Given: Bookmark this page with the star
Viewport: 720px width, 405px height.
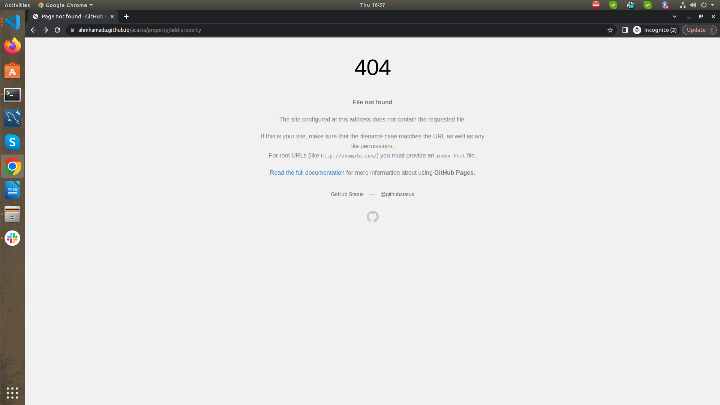Looking at the screenshot, I should tap(610, 30).
